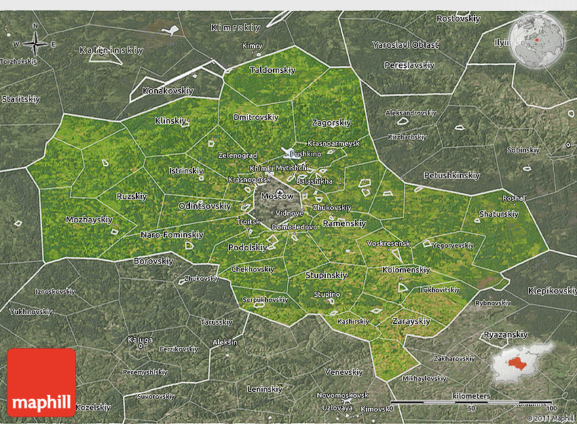Select the Zarayskiy district label
This screenshot has height=424, width=577.
pos(411,321)
